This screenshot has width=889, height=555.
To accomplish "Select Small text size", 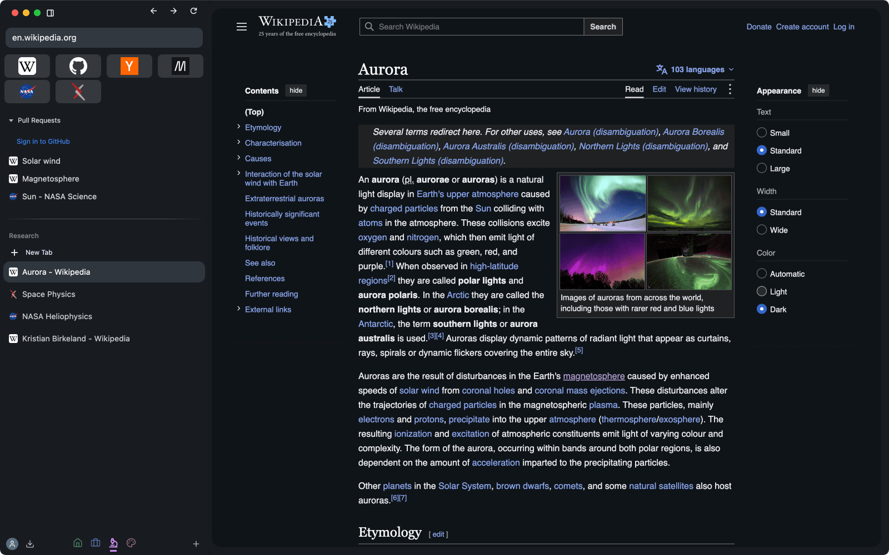I will [x=762, y=133].
